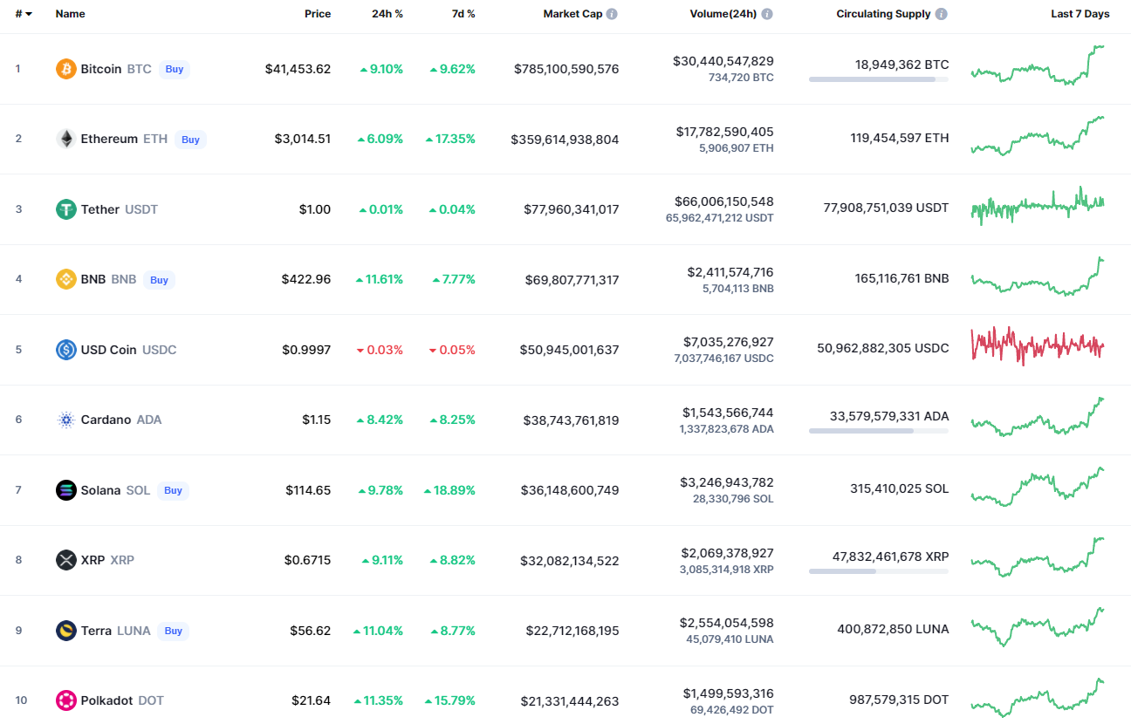Sort the table by 24h % column
Screen dimensions: 1131x724
pyautogui.click(x=387, y=14)
